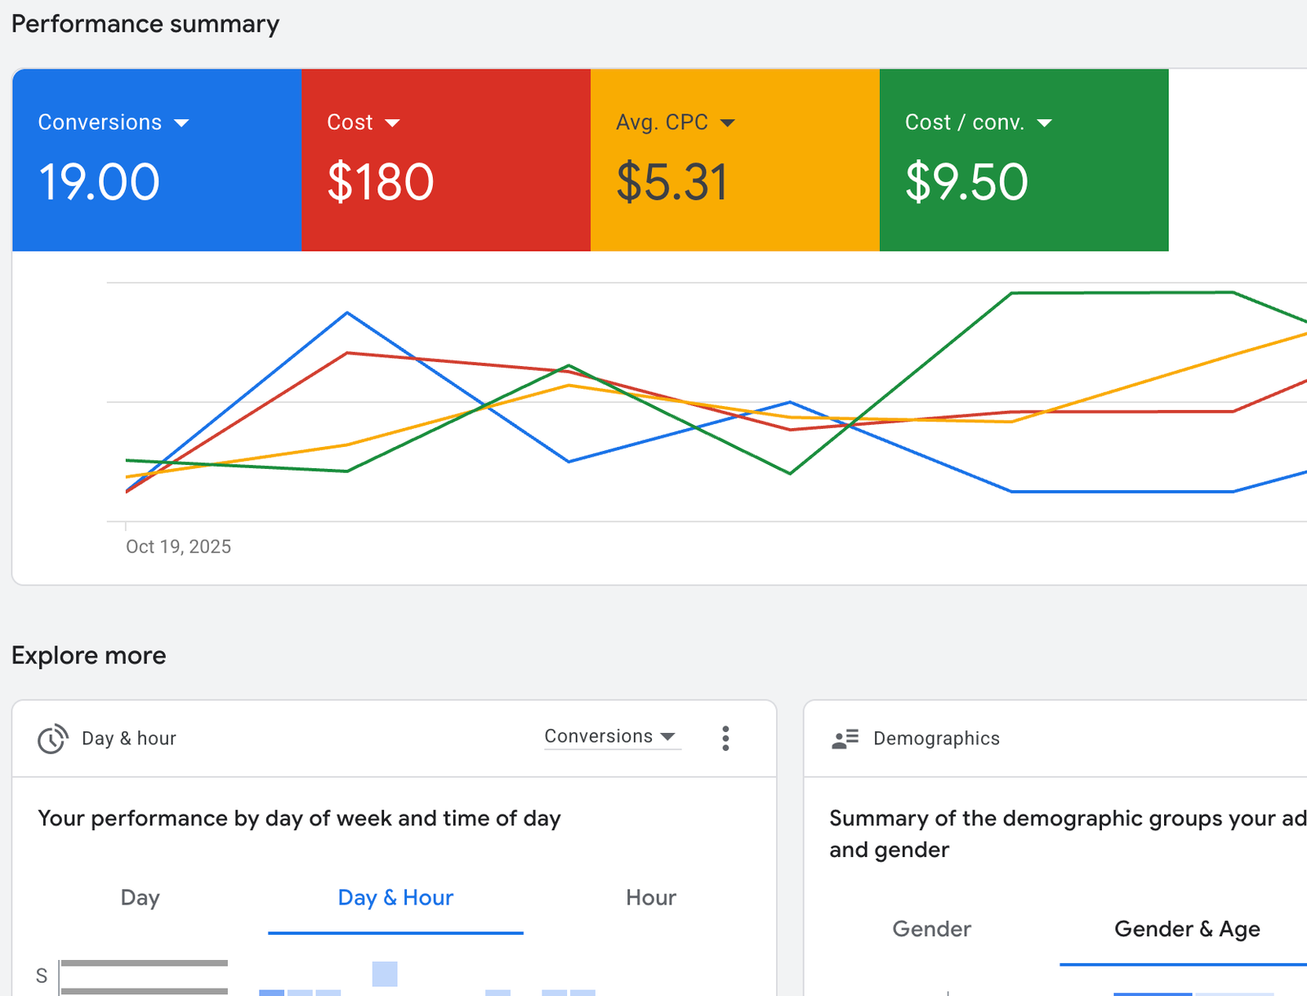The image size is (1307, 996).
Task: Open the Avg. CPC metric dropdown
Action: tap(728, 123)
